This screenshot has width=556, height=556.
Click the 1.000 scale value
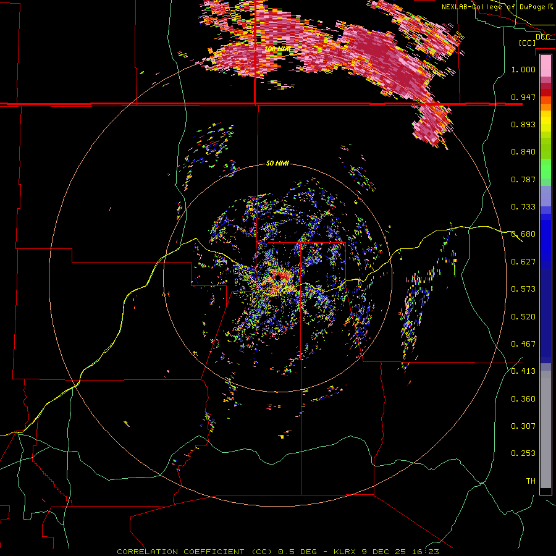point(523,69)
